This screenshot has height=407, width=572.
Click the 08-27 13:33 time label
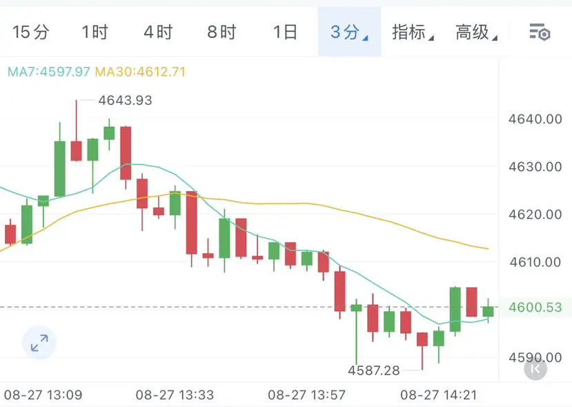coord(175,395)
